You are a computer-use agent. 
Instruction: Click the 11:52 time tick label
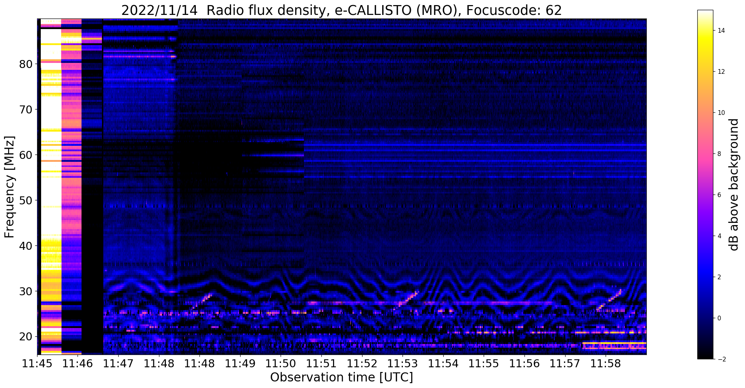click(362, 363)
